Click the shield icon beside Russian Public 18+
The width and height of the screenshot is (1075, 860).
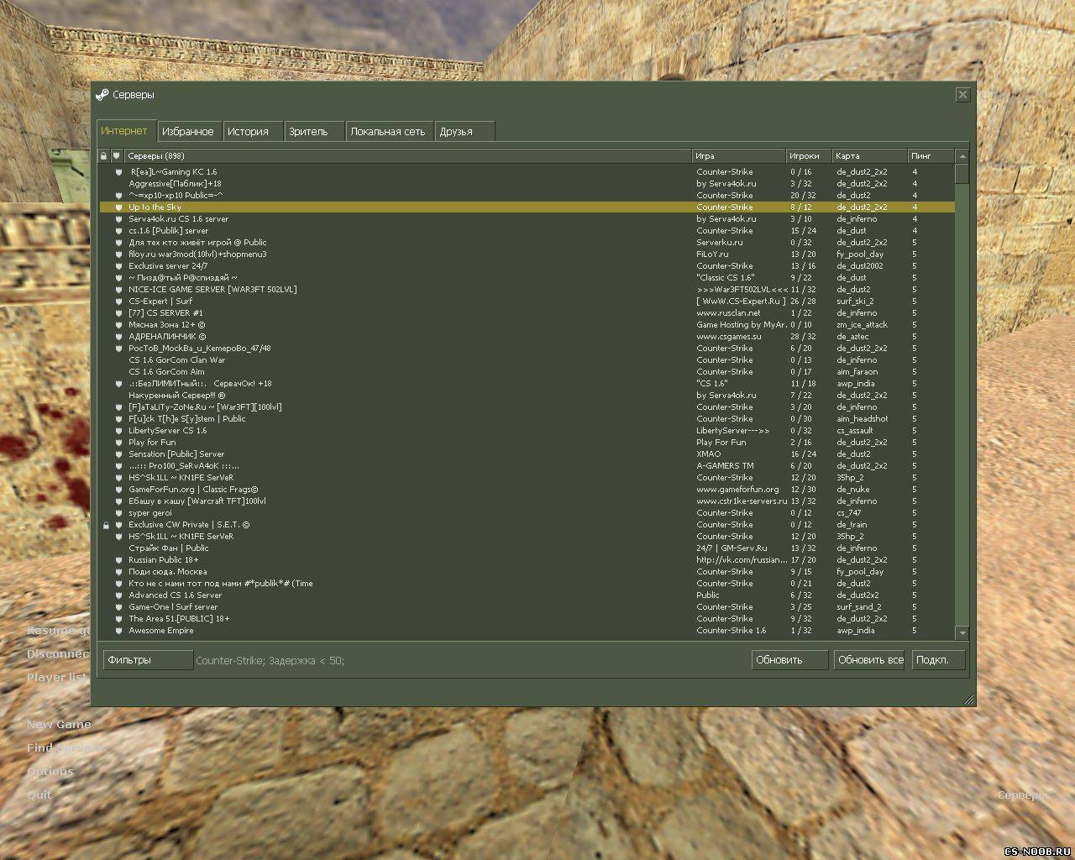coord(118,560)
